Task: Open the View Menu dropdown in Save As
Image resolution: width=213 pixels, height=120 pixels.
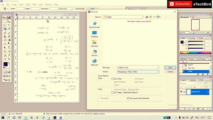Action: click(x=158, y=17)
